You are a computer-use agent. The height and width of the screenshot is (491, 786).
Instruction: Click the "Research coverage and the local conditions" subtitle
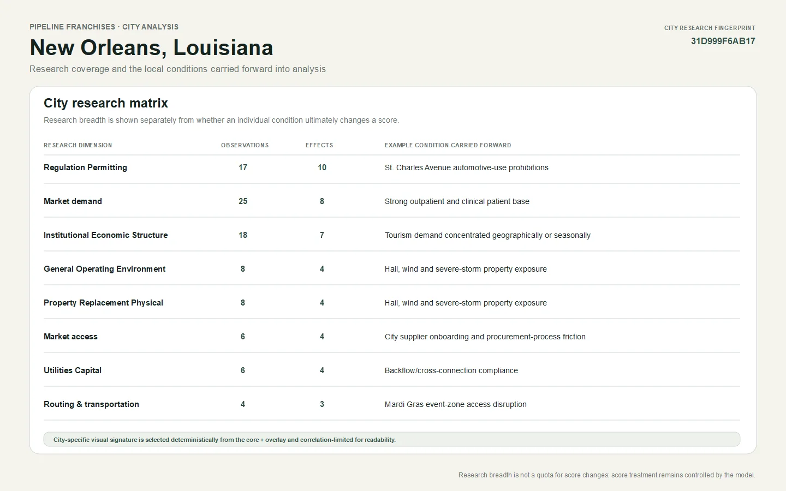coord(177,69)
